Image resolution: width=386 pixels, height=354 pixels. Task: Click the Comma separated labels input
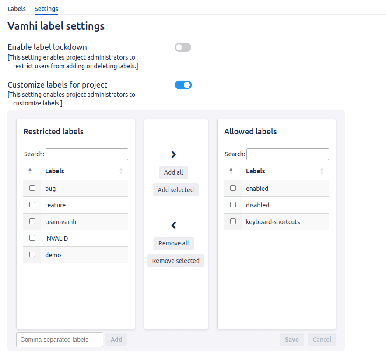(x=60, y=340)
